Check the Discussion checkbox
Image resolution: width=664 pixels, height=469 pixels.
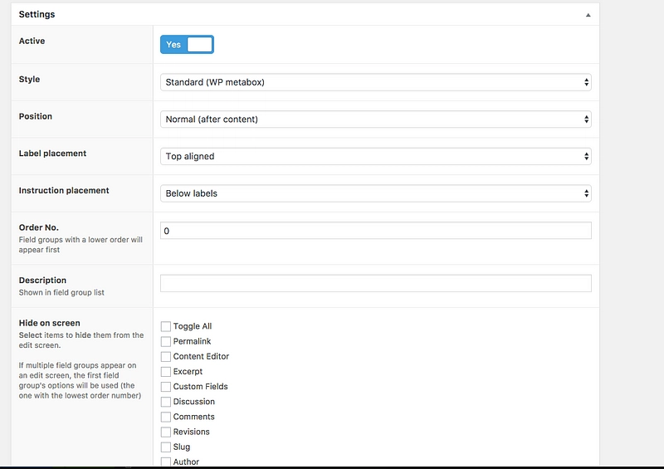click(166, 402)
